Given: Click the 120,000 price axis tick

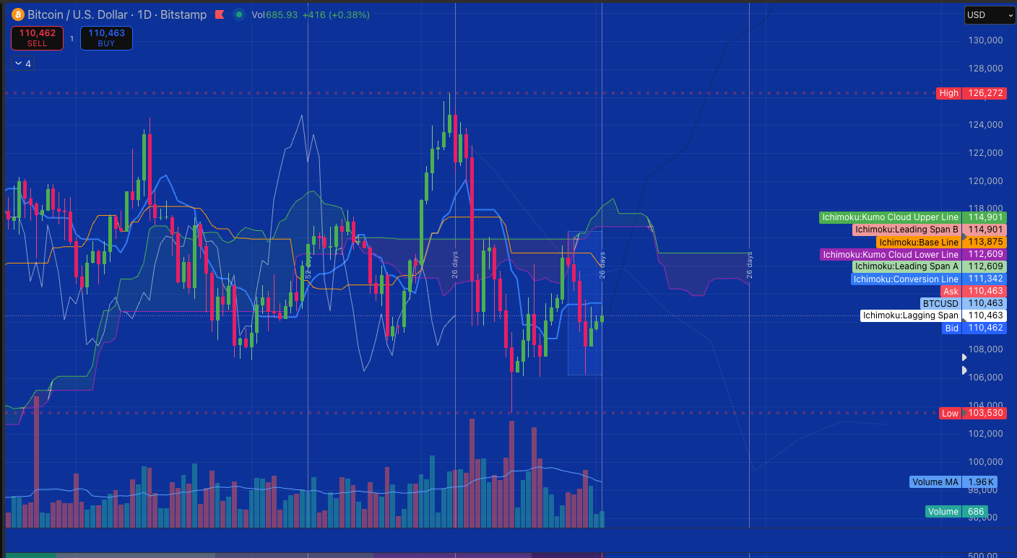Looking at the screenshot, I should point(985,181).
